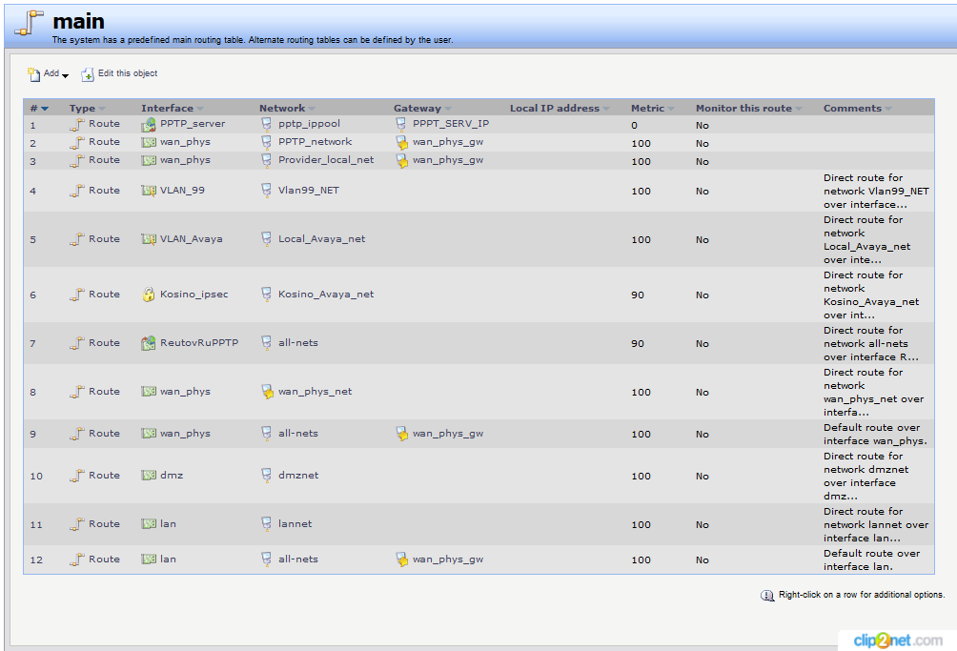This screenshot has height=651, width=957.
Task: Click PPTP_server interface icon in row 1
Action: 149,125
